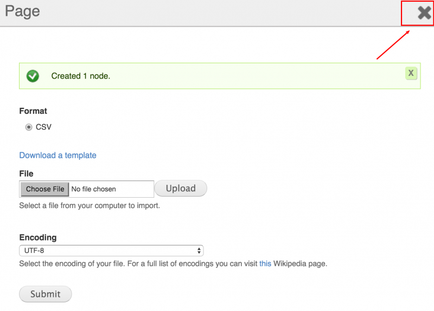
Task: Click the 'Select a file from your computer' help text
Action: [x=90, y=206]
